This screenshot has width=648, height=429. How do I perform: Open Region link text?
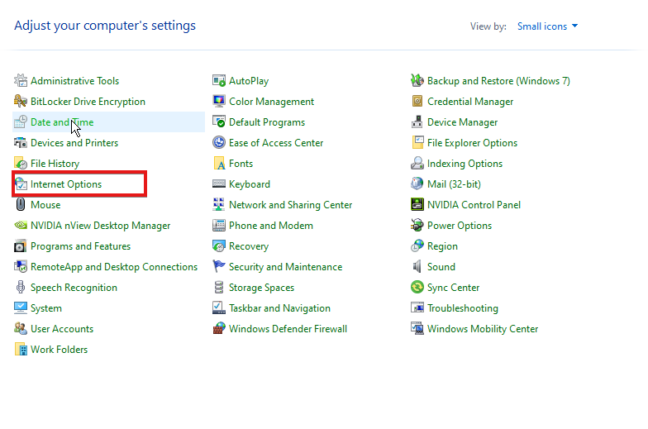pos(443,246)
